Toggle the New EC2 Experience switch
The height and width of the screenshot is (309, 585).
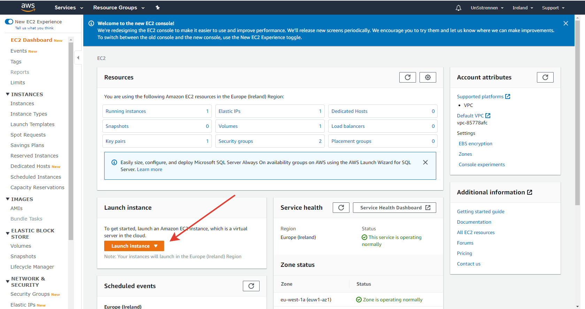click(x=9, y=22)
